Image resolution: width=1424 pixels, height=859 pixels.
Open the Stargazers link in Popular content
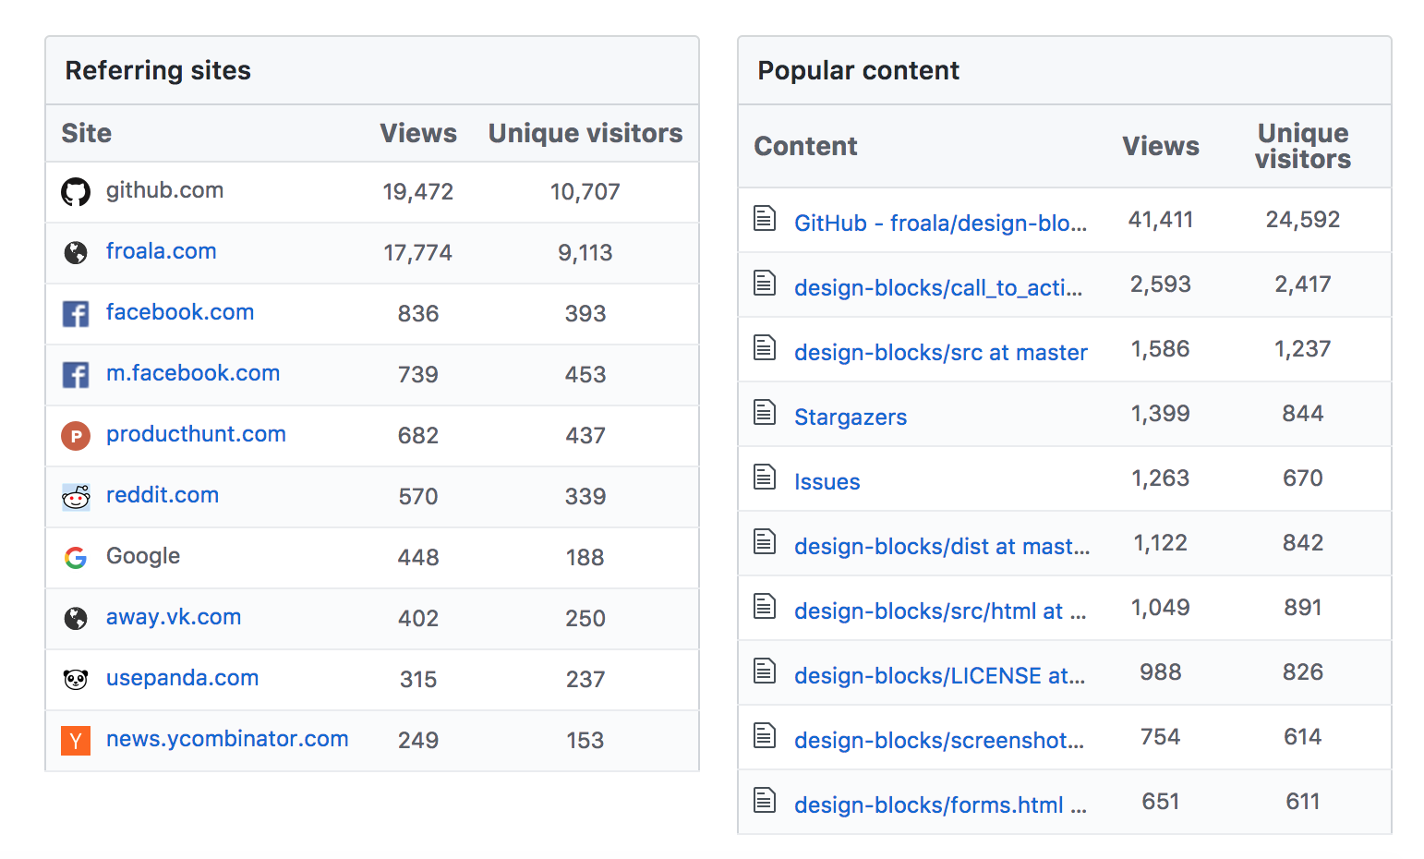point(850,417)
